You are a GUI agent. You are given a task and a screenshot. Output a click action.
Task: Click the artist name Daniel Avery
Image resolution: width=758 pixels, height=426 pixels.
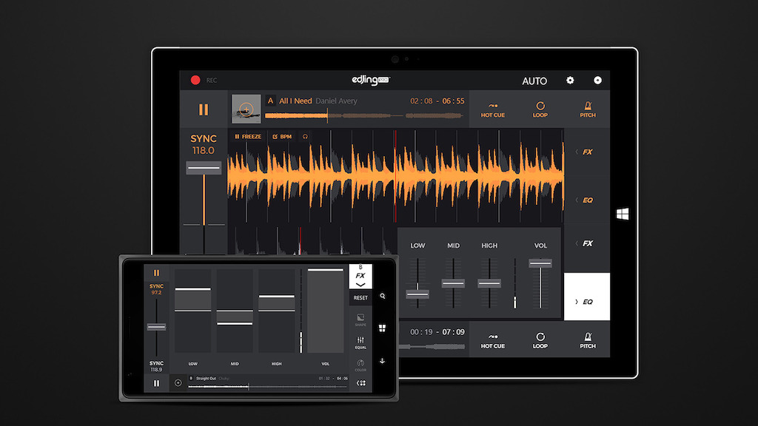pyautogui.click(x=337, y=101)
